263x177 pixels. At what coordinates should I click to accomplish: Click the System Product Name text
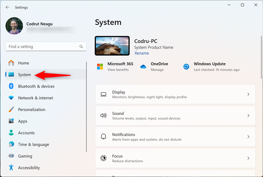(154, 47)
